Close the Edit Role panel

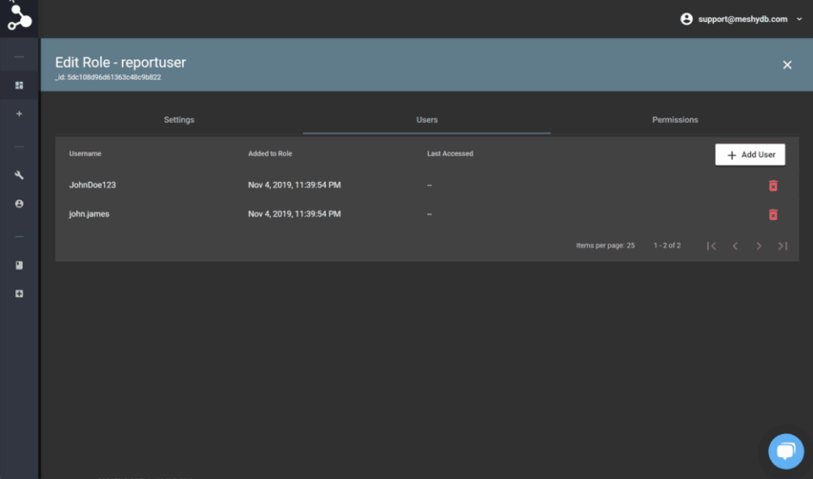tap(787, 65)
